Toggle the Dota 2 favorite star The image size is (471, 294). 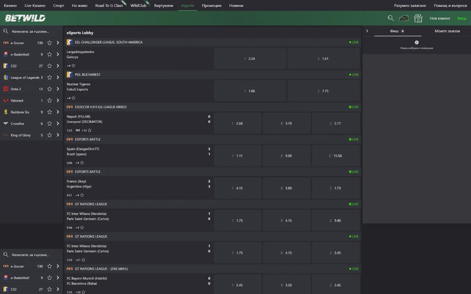50,89
